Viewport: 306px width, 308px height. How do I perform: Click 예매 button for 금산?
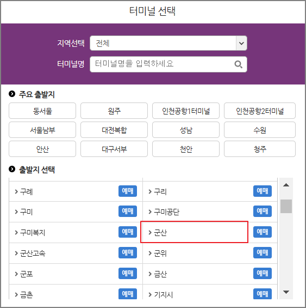(x=263, y=273)
